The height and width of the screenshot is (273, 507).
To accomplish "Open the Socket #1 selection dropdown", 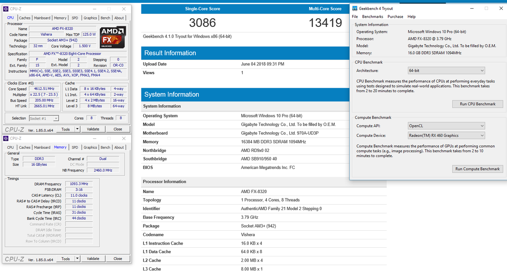I will (x=44, y=118).
